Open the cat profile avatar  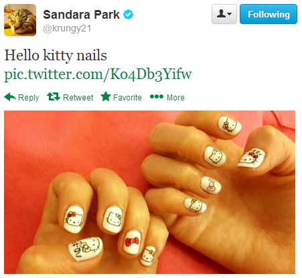pyautogui.click(x=20, y=20)
